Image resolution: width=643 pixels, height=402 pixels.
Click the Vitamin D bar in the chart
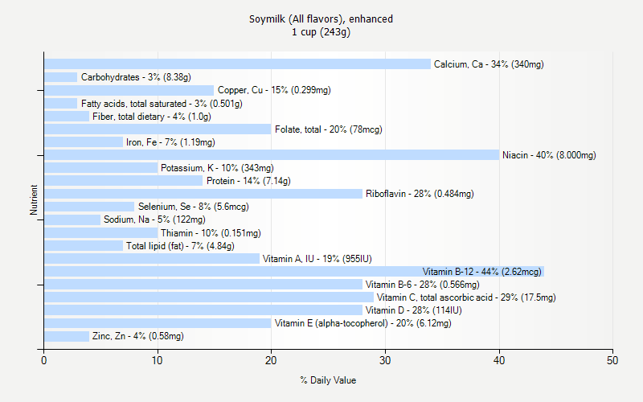[203, 310]
